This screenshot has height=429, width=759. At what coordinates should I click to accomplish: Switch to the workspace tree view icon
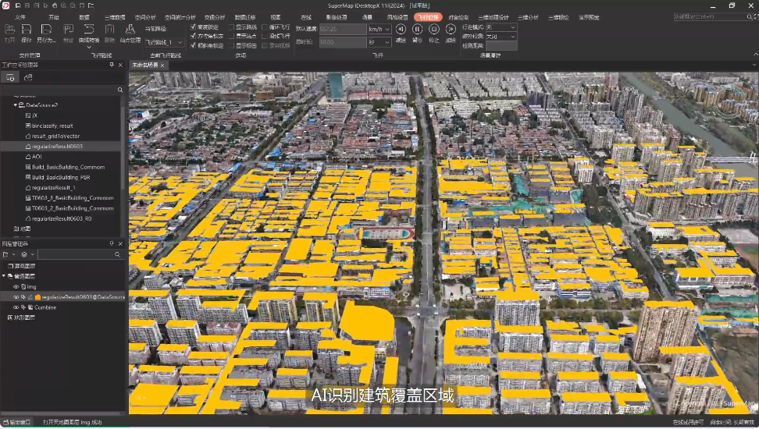[x=10, y=77]
